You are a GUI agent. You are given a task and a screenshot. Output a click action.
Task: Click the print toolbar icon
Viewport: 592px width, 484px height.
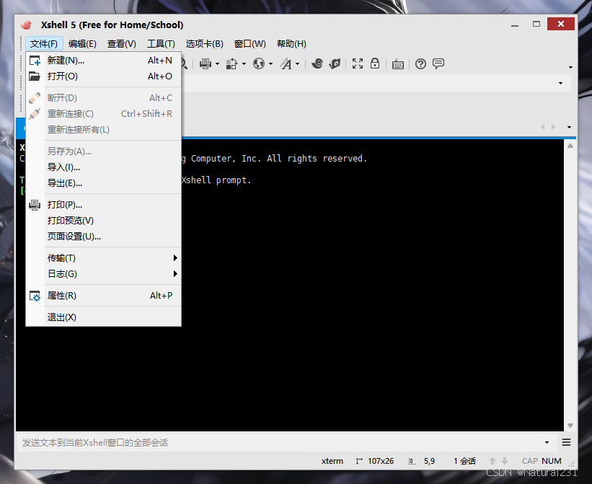click(206, 63)
